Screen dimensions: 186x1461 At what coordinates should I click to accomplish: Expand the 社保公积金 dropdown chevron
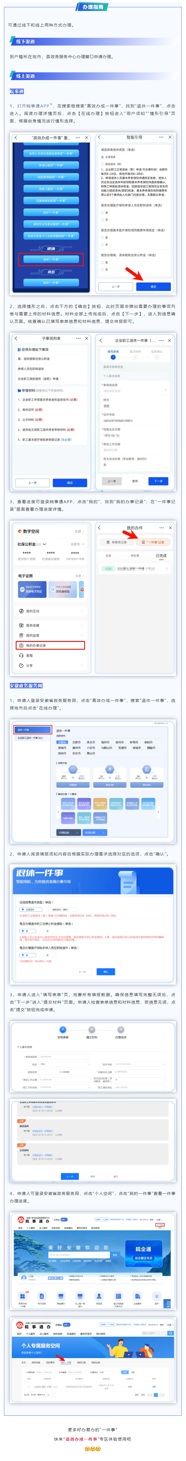pyautogui.click(x=45, y=544)
